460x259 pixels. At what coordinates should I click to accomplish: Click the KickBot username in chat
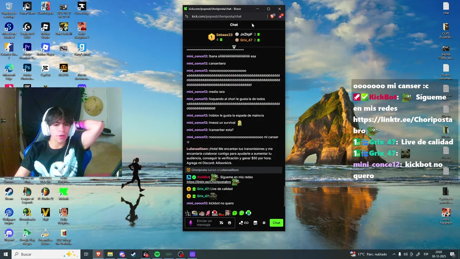(203, 177)
